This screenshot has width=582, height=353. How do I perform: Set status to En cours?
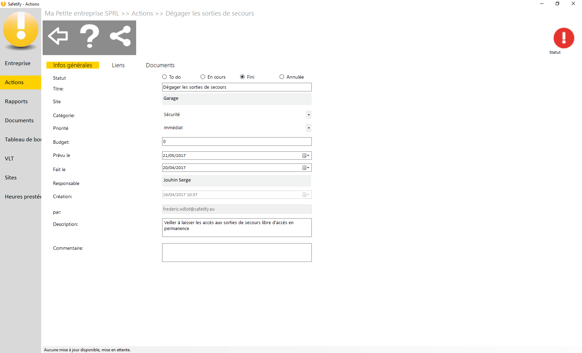203,77
